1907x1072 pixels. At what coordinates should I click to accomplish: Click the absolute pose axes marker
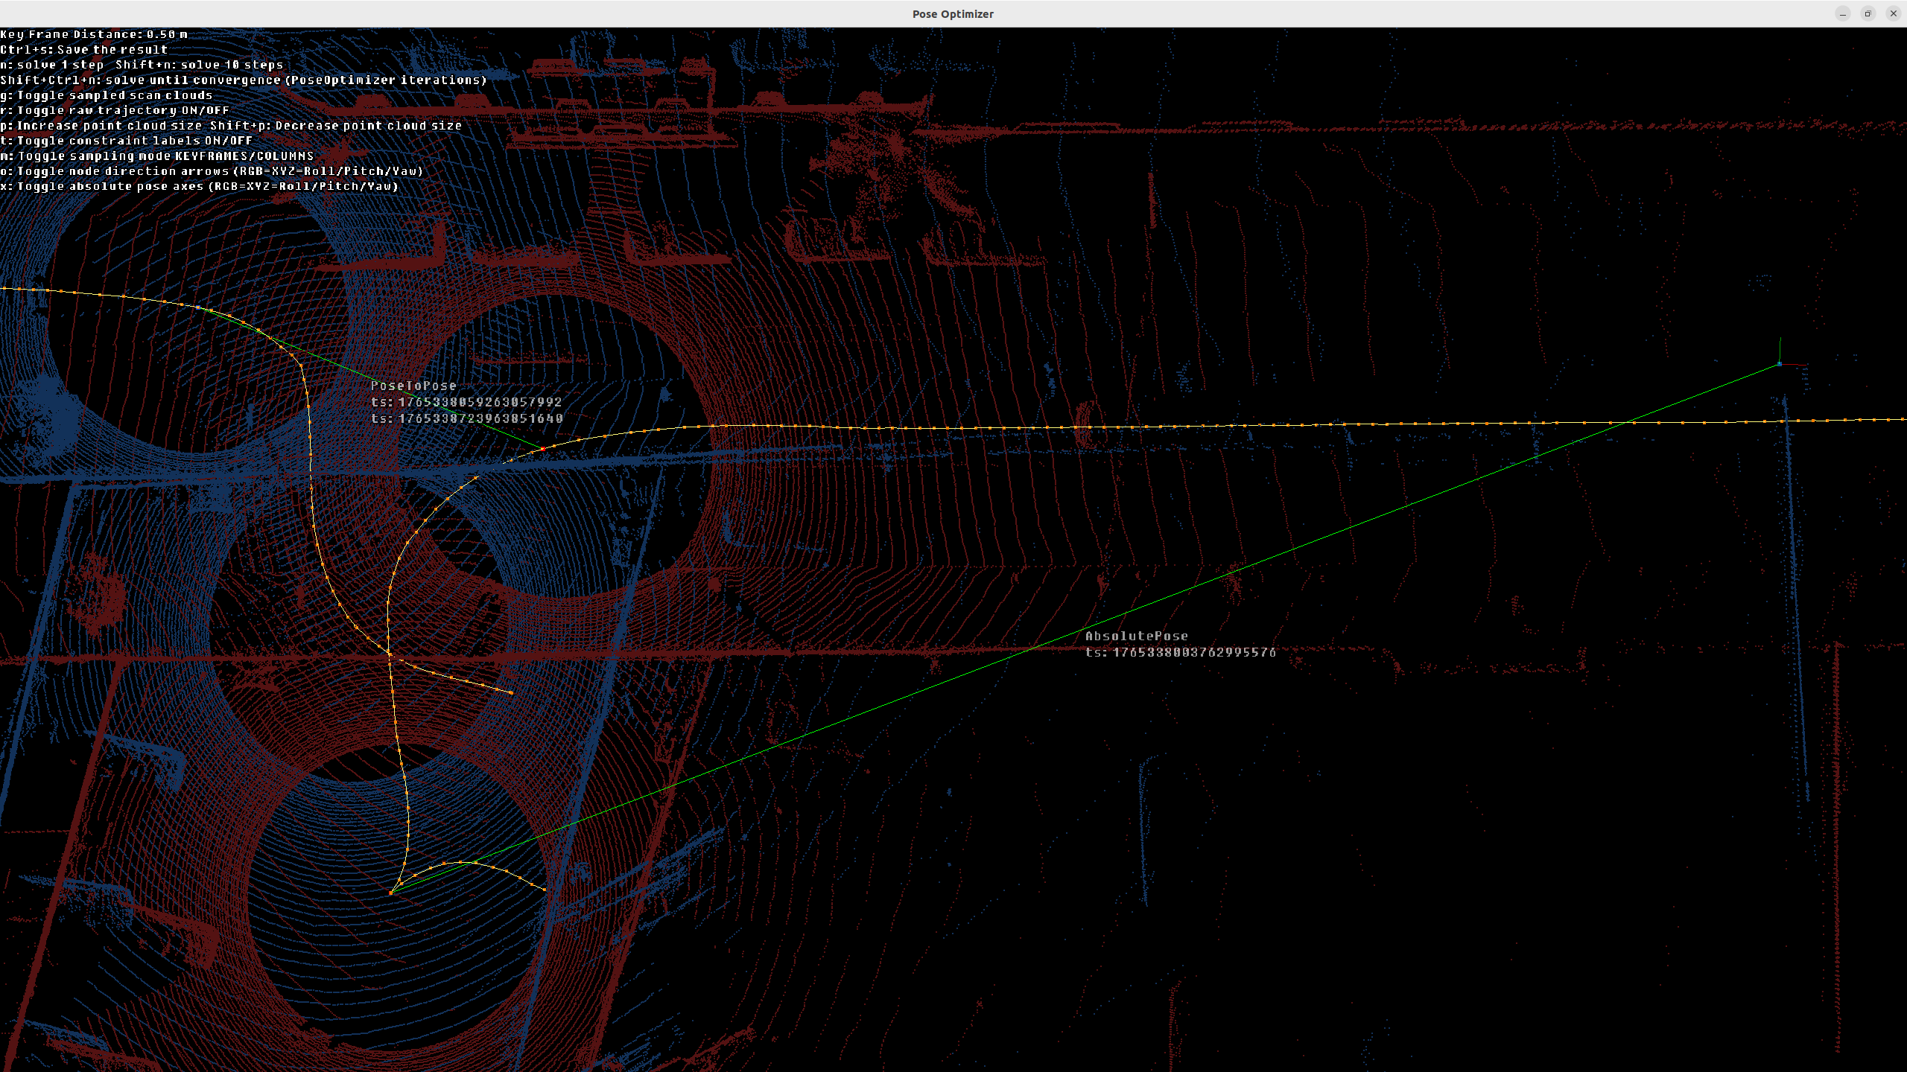pyautogui.click(x=1780, y=363)
